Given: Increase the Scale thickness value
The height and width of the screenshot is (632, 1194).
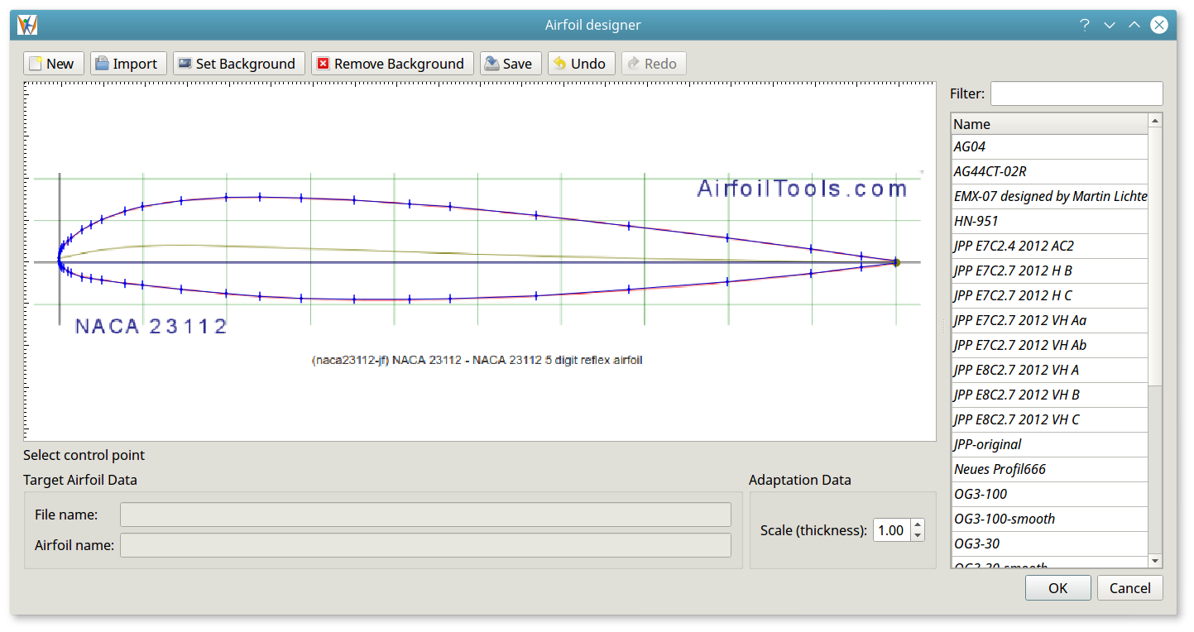Looking at the screenshot, I should pyautogui.click(x=917, y=524).
